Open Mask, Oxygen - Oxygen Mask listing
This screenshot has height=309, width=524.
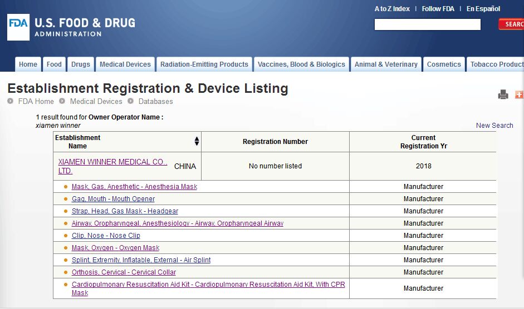coord(116,248)
